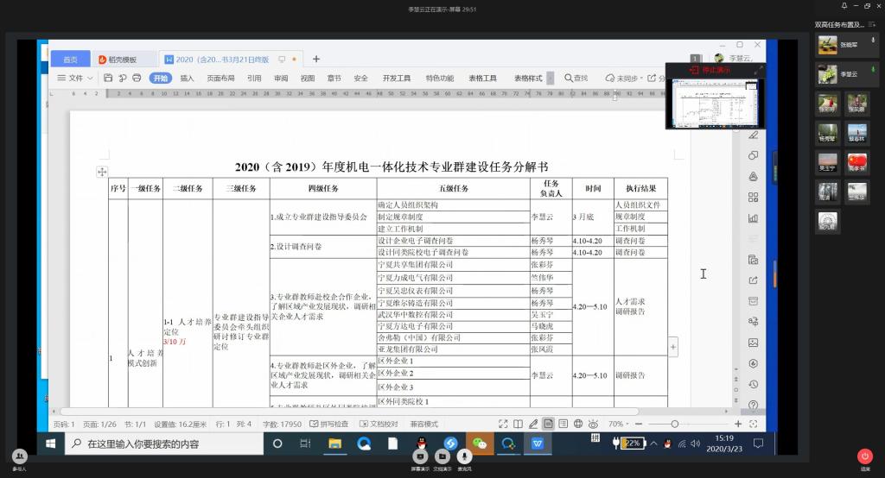Click the fullscreen view icon in status bar

502,425
